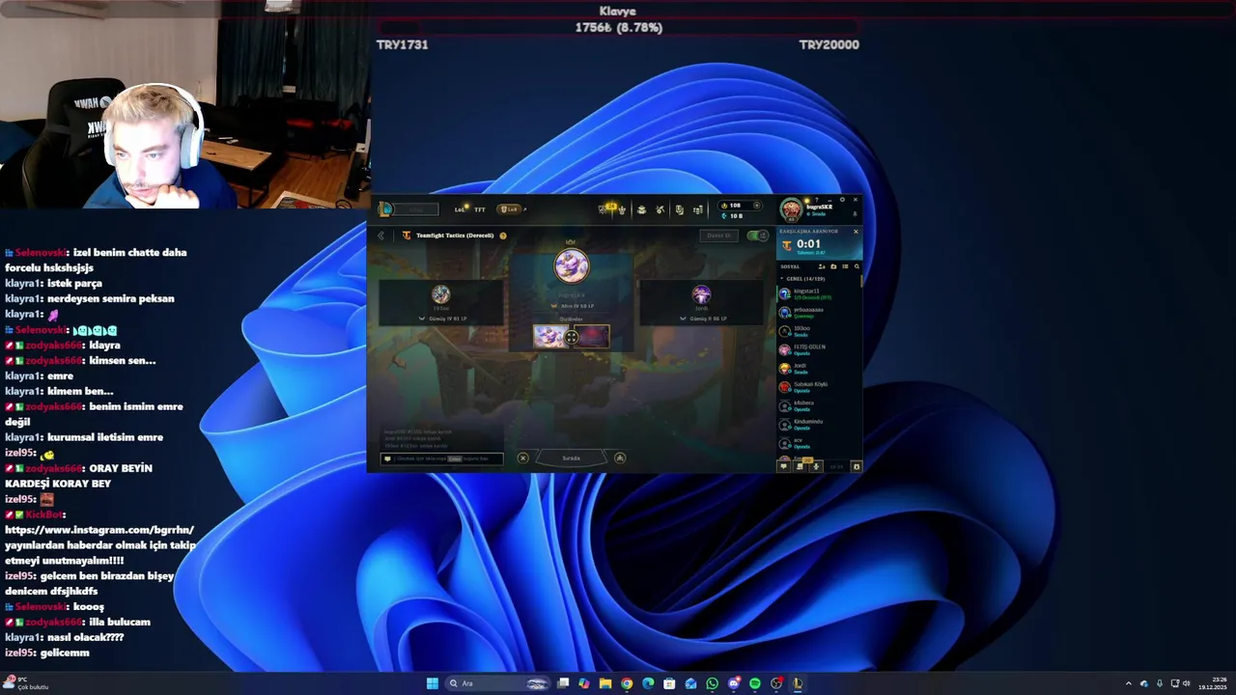Click the add folder icon in social
The image size is (1236, 695).
(833, 266)
